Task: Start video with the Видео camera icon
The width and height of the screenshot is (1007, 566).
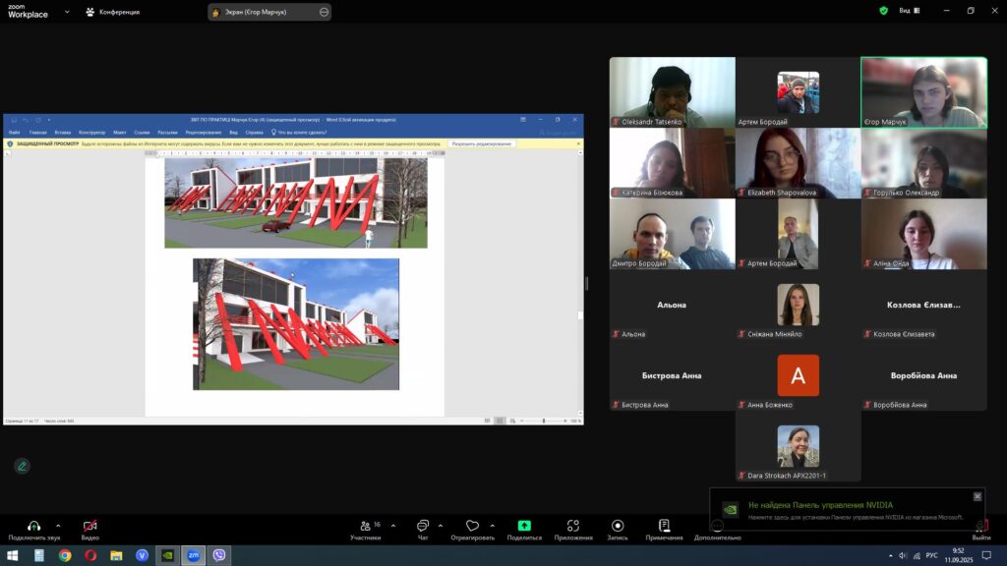Action: [x=89, y=526]
